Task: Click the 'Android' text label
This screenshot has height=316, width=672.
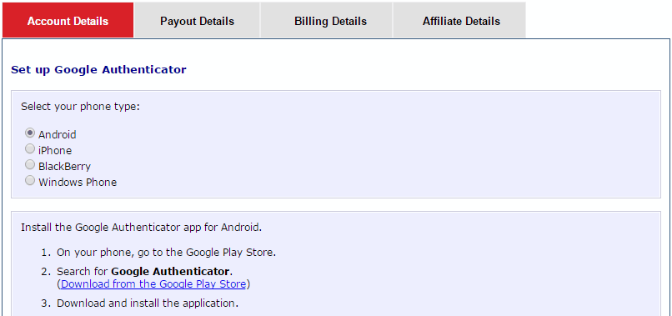Action: (x=58, y=134)
